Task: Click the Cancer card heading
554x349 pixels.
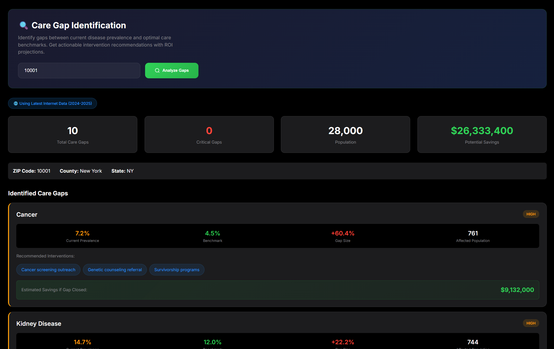Action: click(27, 215)
